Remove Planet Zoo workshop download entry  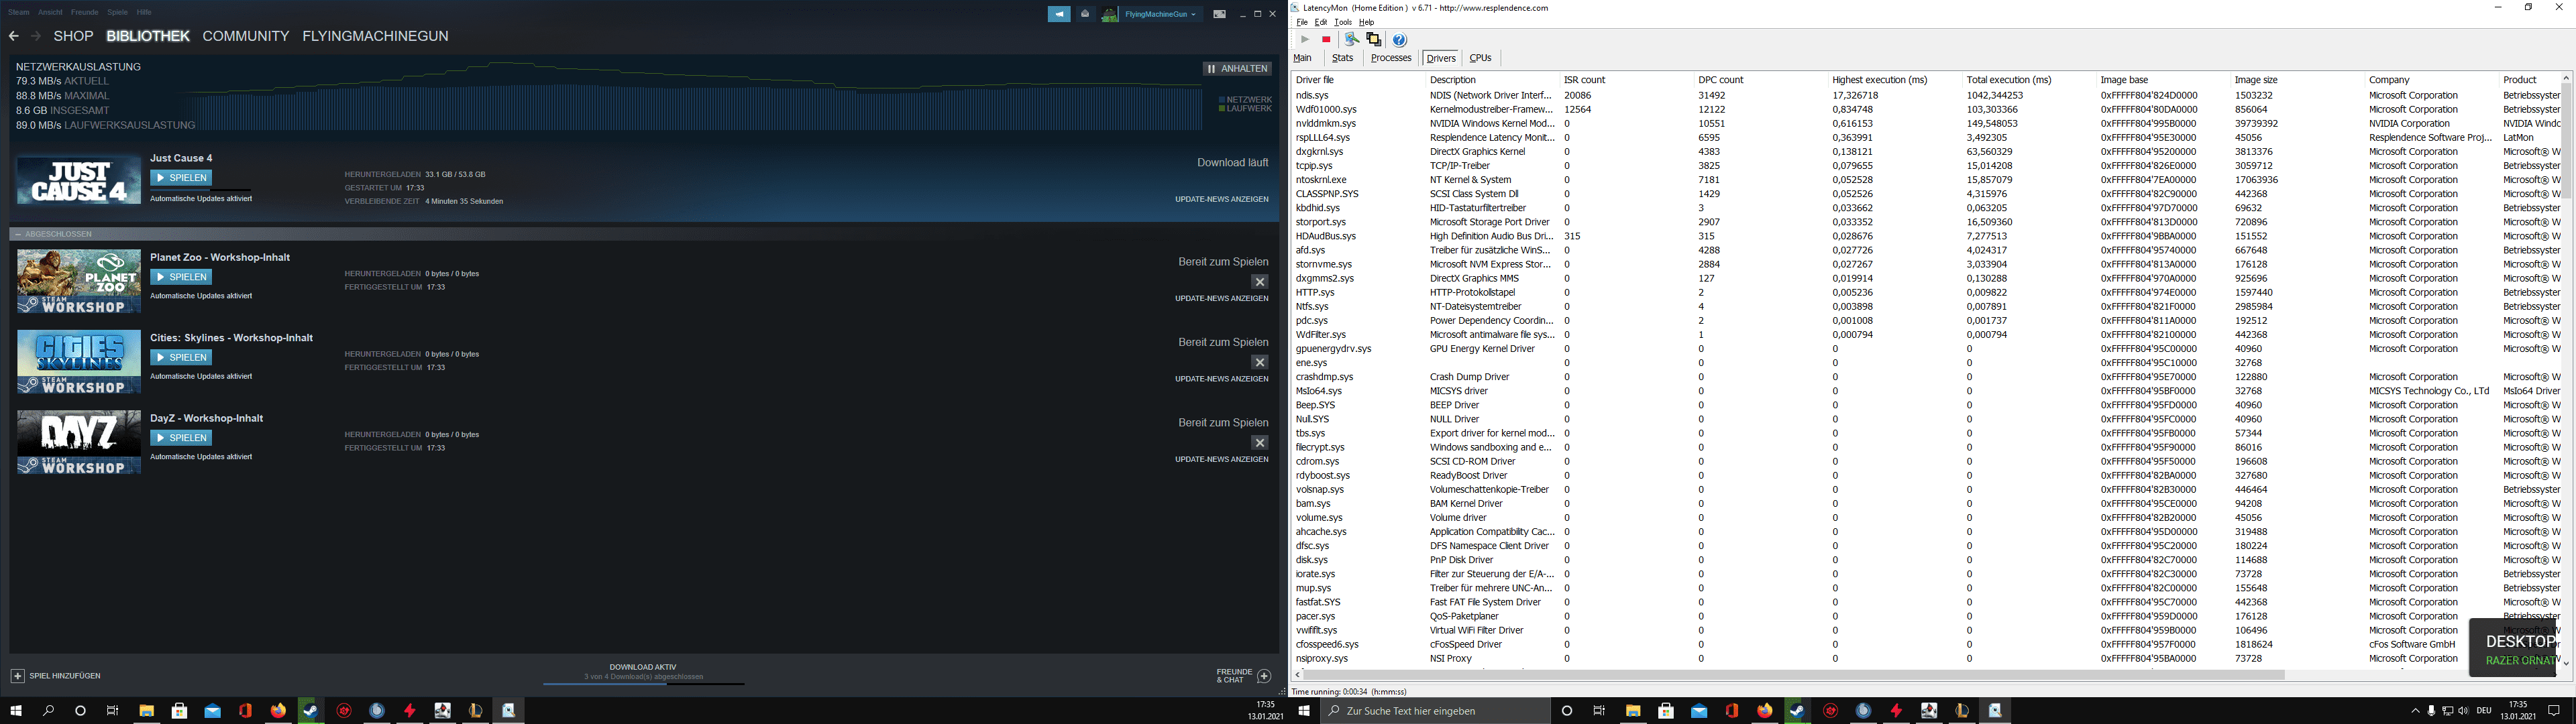1260,282
